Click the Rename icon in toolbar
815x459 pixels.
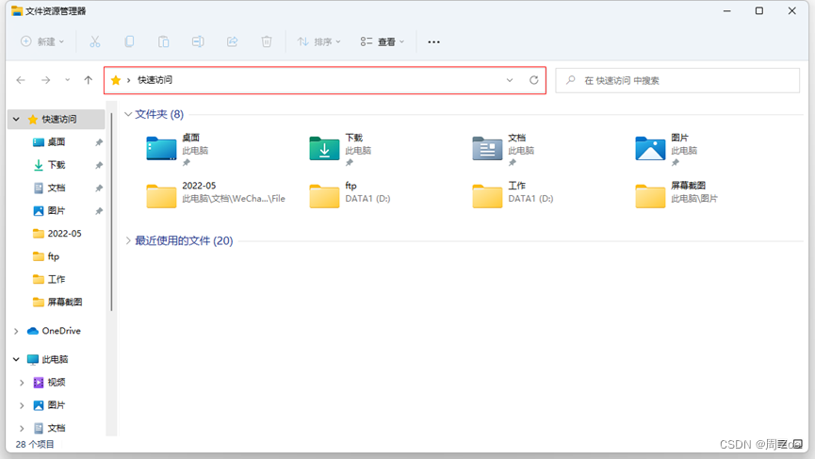pyautogui.click(x=198, y=41)
